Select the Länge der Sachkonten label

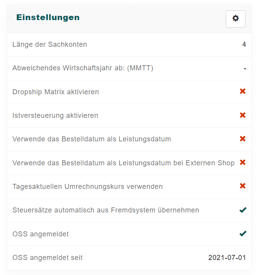click(x=49, y=44)
